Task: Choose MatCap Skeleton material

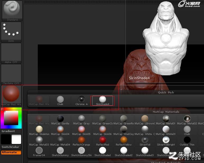Action: tap(39, 130)
